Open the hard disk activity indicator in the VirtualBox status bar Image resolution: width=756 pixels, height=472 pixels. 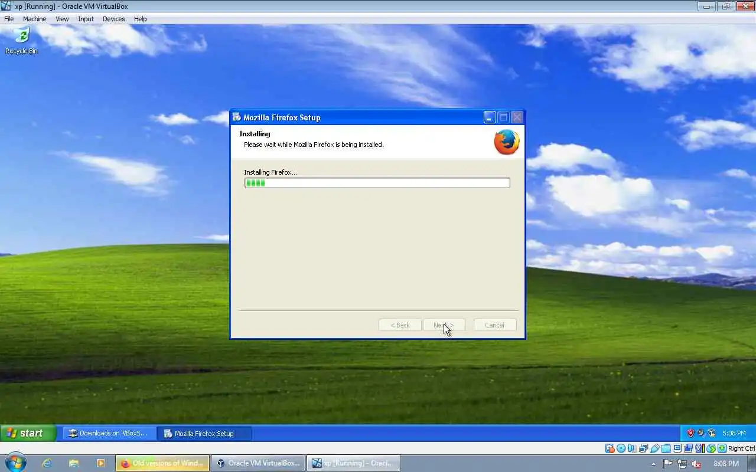click(x=610, y=448)
